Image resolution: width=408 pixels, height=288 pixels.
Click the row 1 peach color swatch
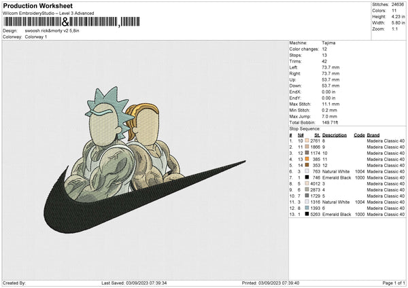307,141
